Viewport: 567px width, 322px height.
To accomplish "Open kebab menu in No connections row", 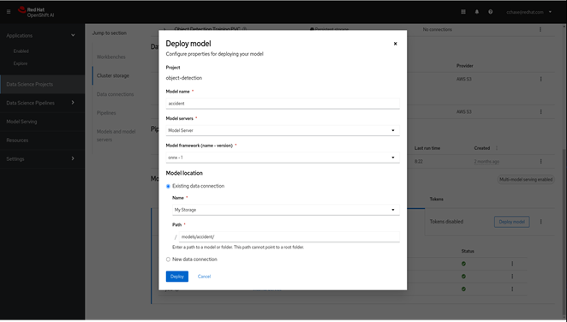I will 540,30.
